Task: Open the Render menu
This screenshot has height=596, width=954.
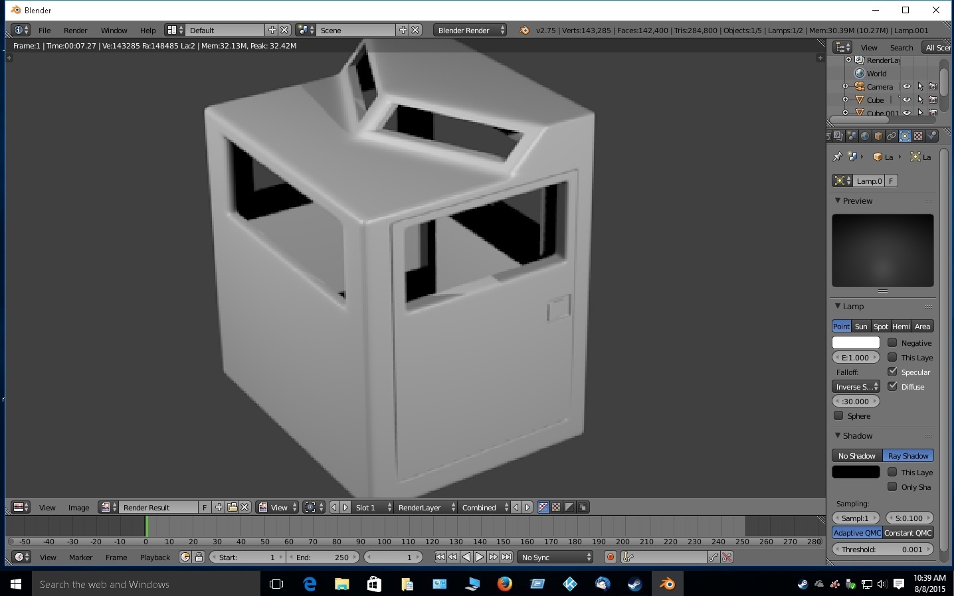Action: click(x=75, y=31)
